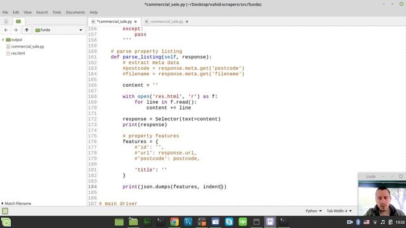The image size is (406, 228).
Task: Open the blue editor app in taskbar
Action: click(188, 222)
